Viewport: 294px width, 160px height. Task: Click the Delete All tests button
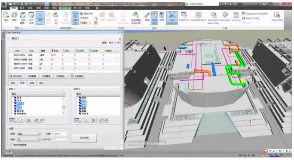point(60,76)
